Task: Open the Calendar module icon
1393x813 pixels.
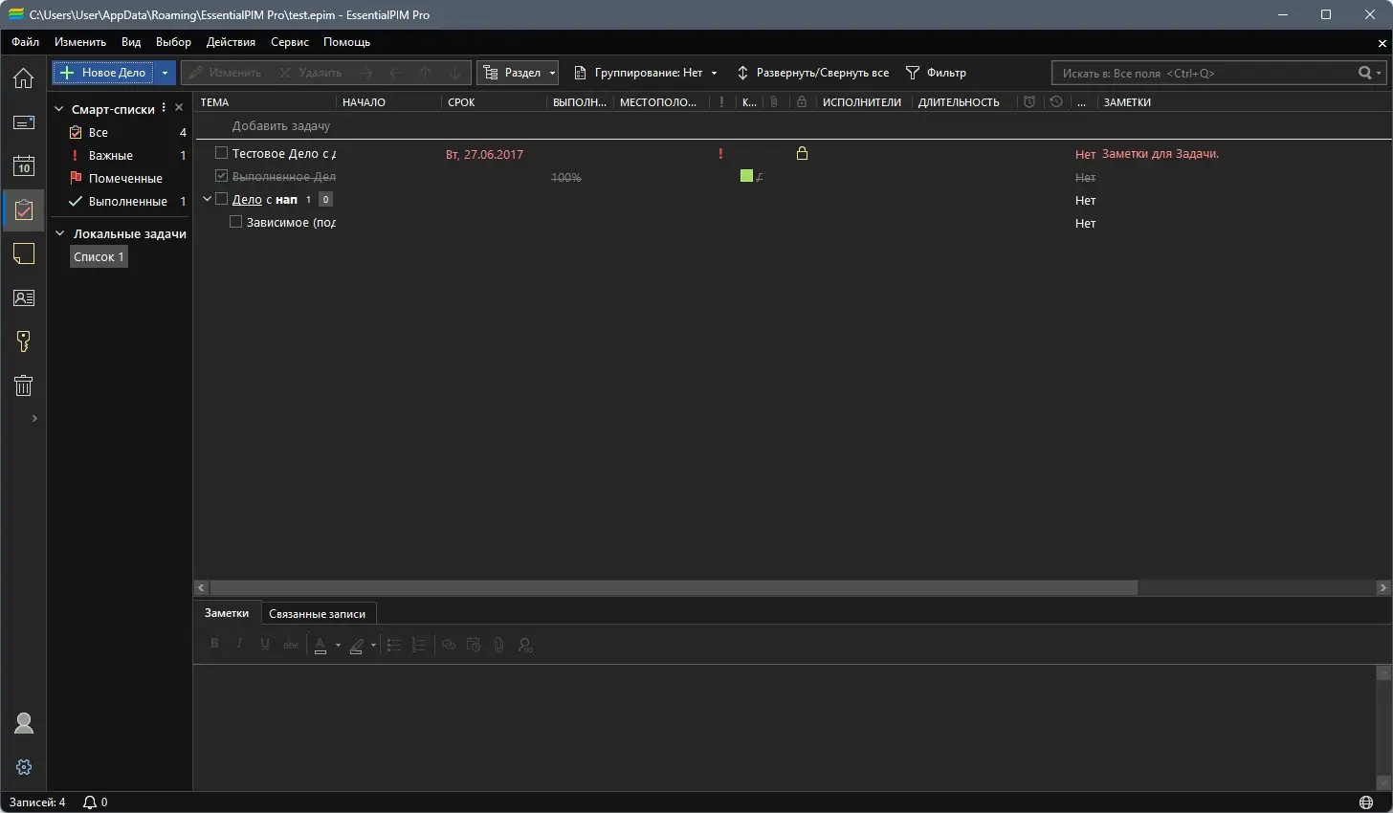Action: click(23, 165)
